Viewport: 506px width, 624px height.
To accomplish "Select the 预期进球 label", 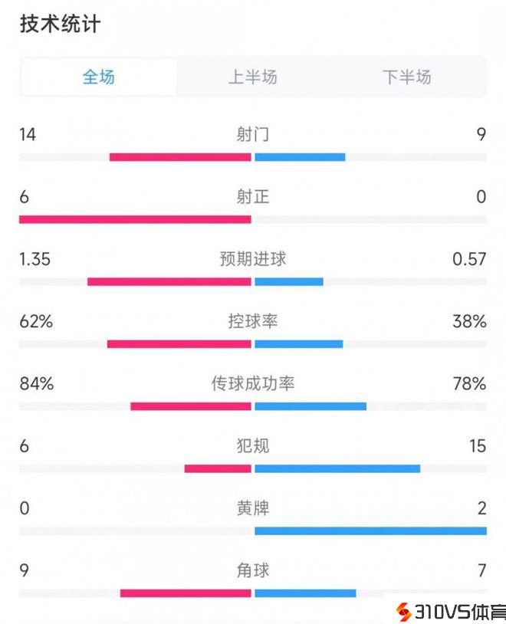I will pyautogui.click(x=253, y=259).
